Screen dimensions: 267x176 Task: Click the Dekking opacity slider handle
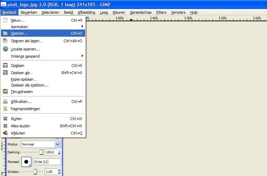[x=41, y=152]
